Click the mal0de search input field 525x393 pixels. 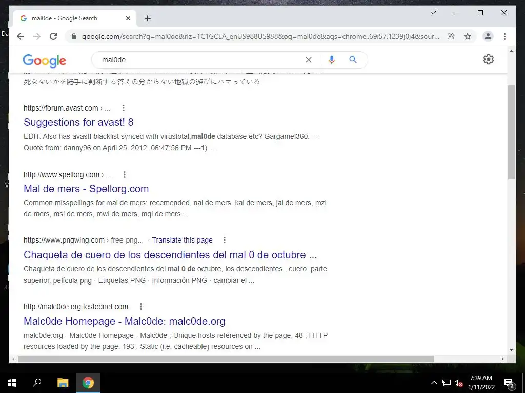(x=201, y=60)
